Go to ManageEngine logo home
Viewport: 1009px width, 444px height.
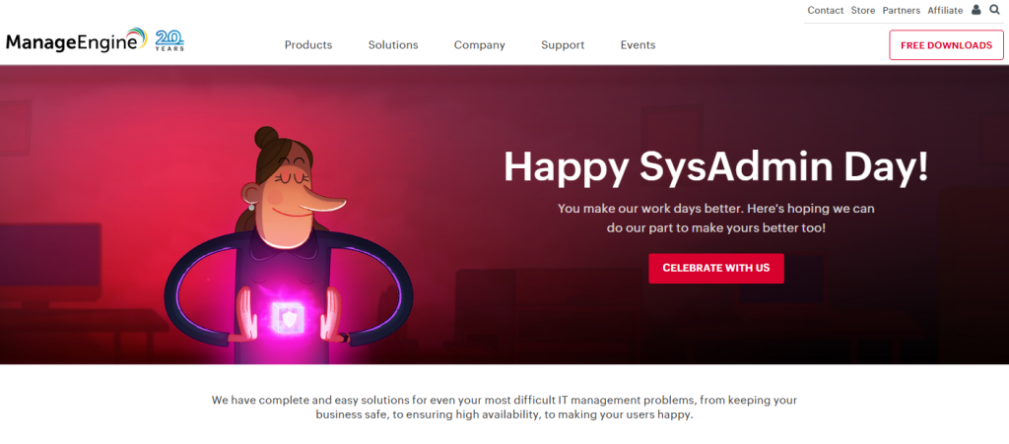tap(77, 41)
